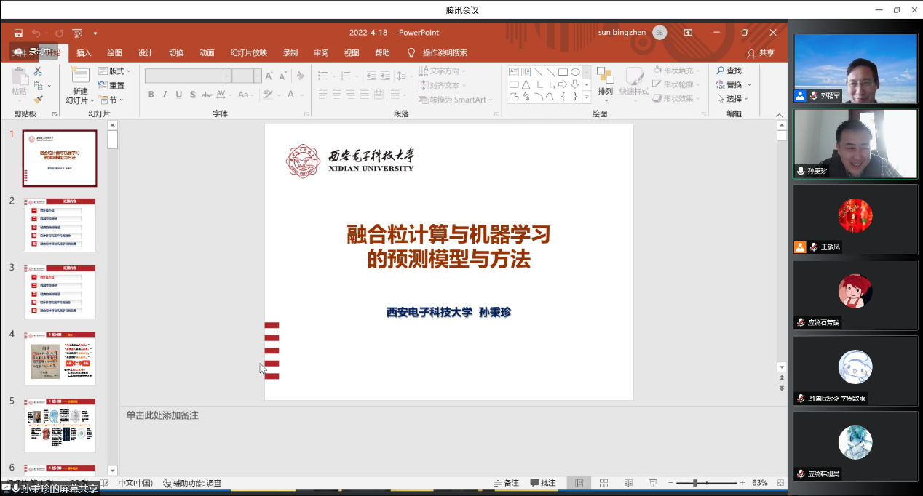
Task: Select the right arrow shape in the shapes gallery
Action: point(563,84)
